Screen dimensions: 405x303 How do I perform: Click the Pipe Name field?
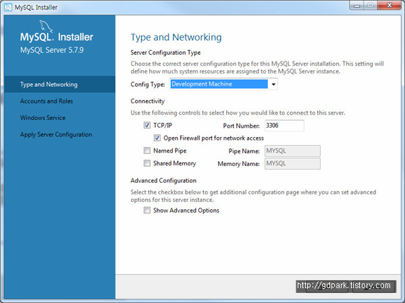292,151
